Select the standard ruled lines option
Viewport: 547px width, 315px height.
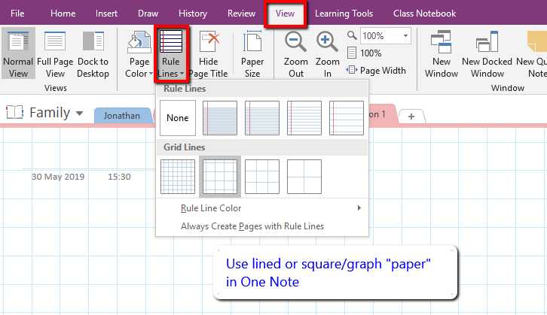pos(304,118)
